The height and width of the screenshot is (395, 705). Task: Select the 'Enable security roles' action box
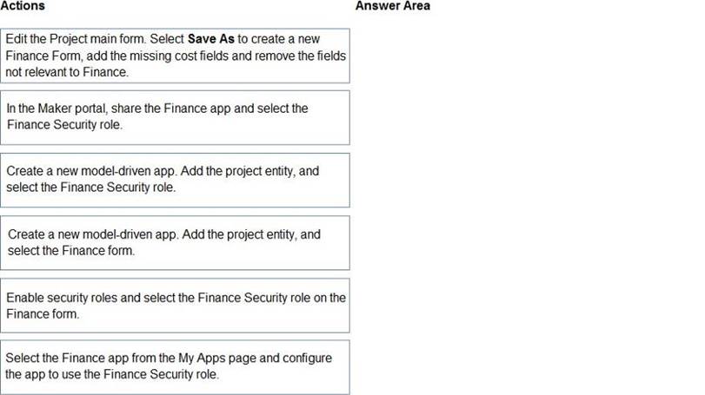point(176,305)
